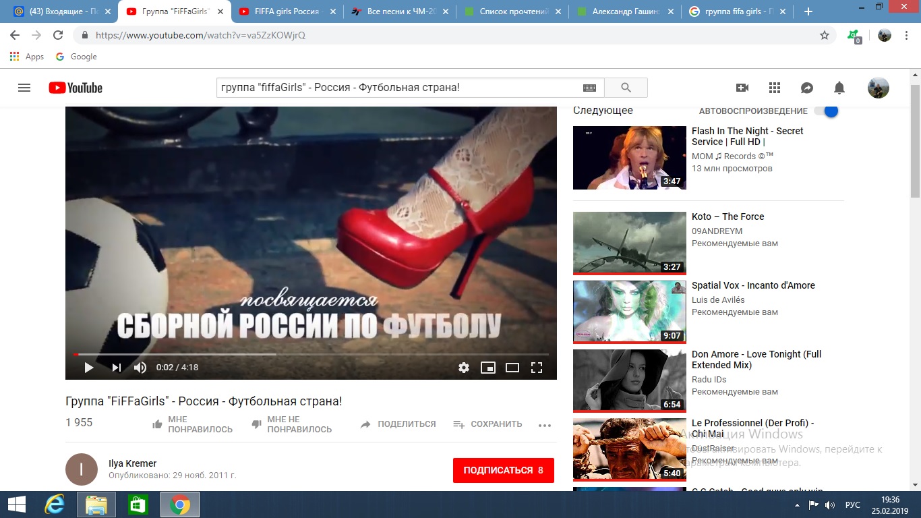The height and width of the screenshot is (518, 921).
Task: Open the Google bookmark
Action: pos(76,57)
